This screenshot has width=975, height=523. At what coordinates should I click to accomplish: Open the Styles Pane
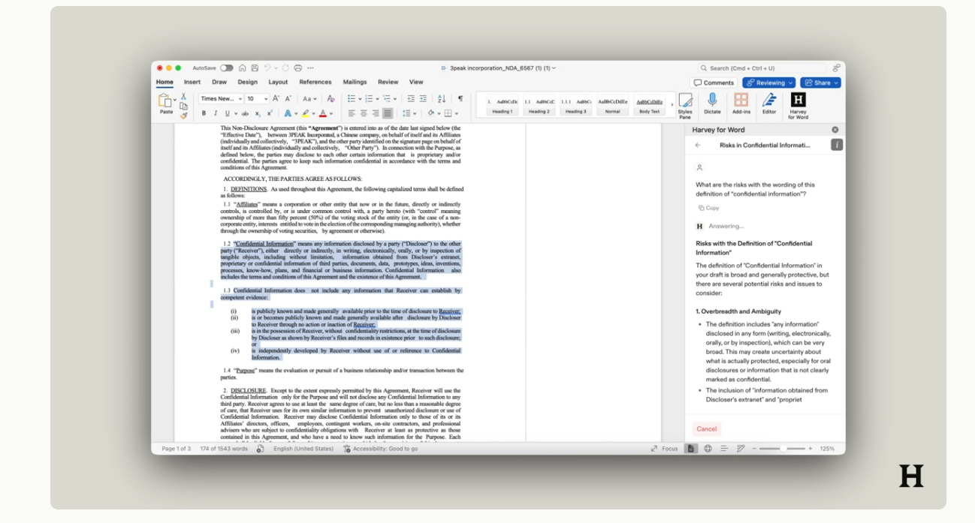click(685, 104)
